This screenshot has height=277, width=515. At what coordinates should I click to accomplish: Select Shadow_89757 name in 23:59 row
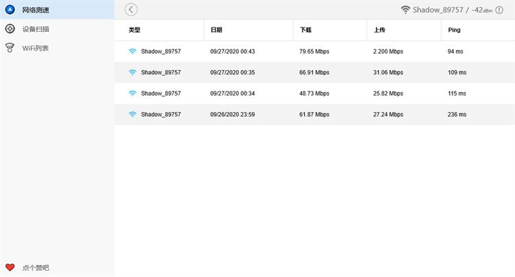point(161,114)
